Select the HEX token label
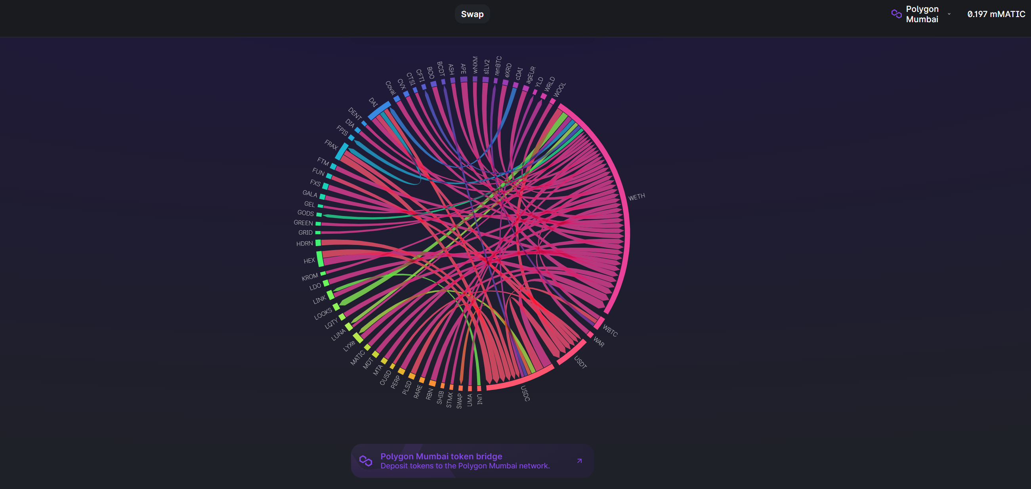1031x489 pixels. 309,261
